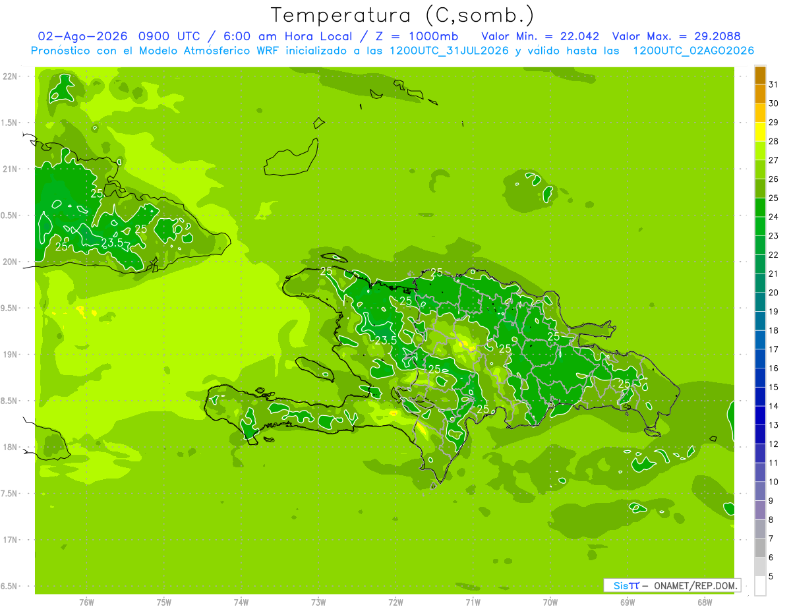Click the 68W longitude axis label
The image size is (791, 611).
pyautogui.click(x=705, y=602)
